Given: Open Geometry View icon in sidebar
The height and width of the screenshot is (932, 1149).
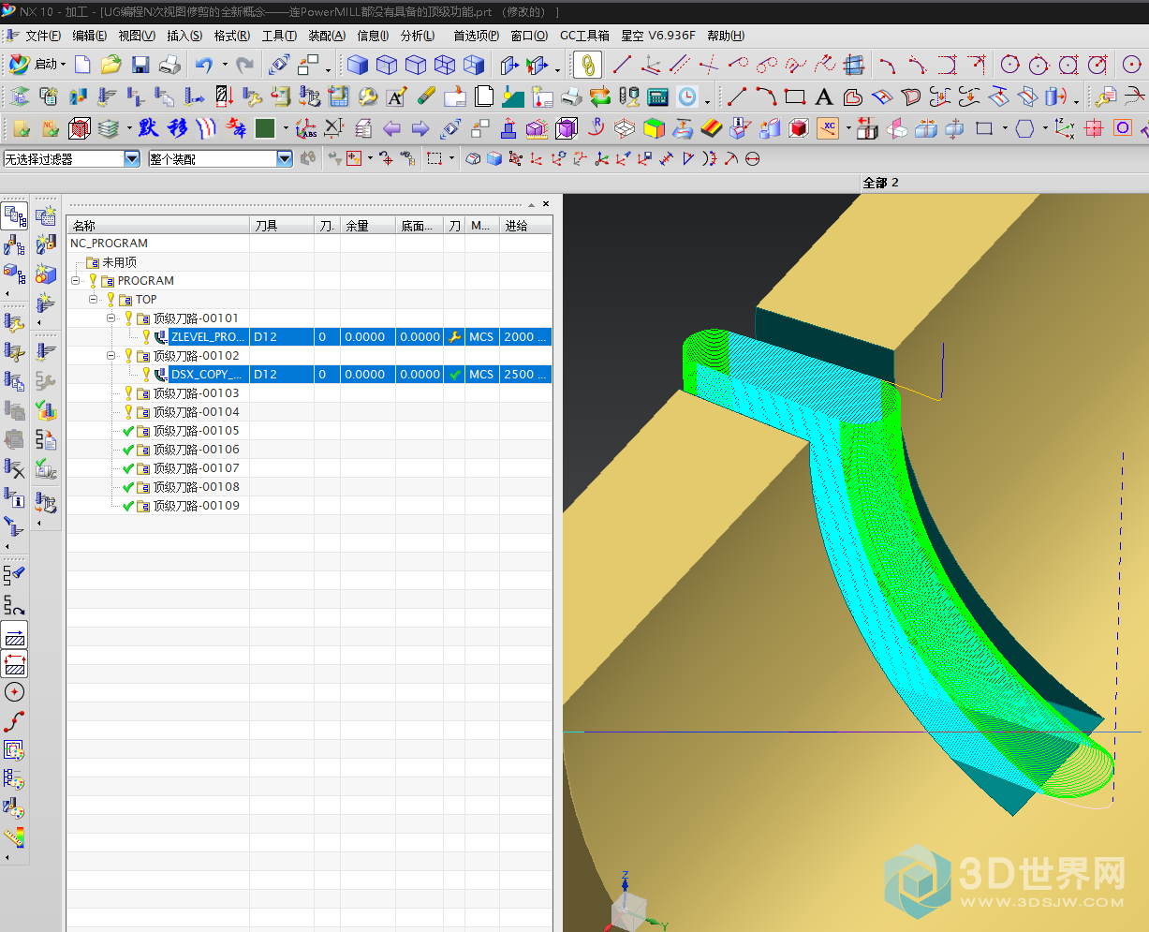Looking at the screenshot, I should coord(14,274).
